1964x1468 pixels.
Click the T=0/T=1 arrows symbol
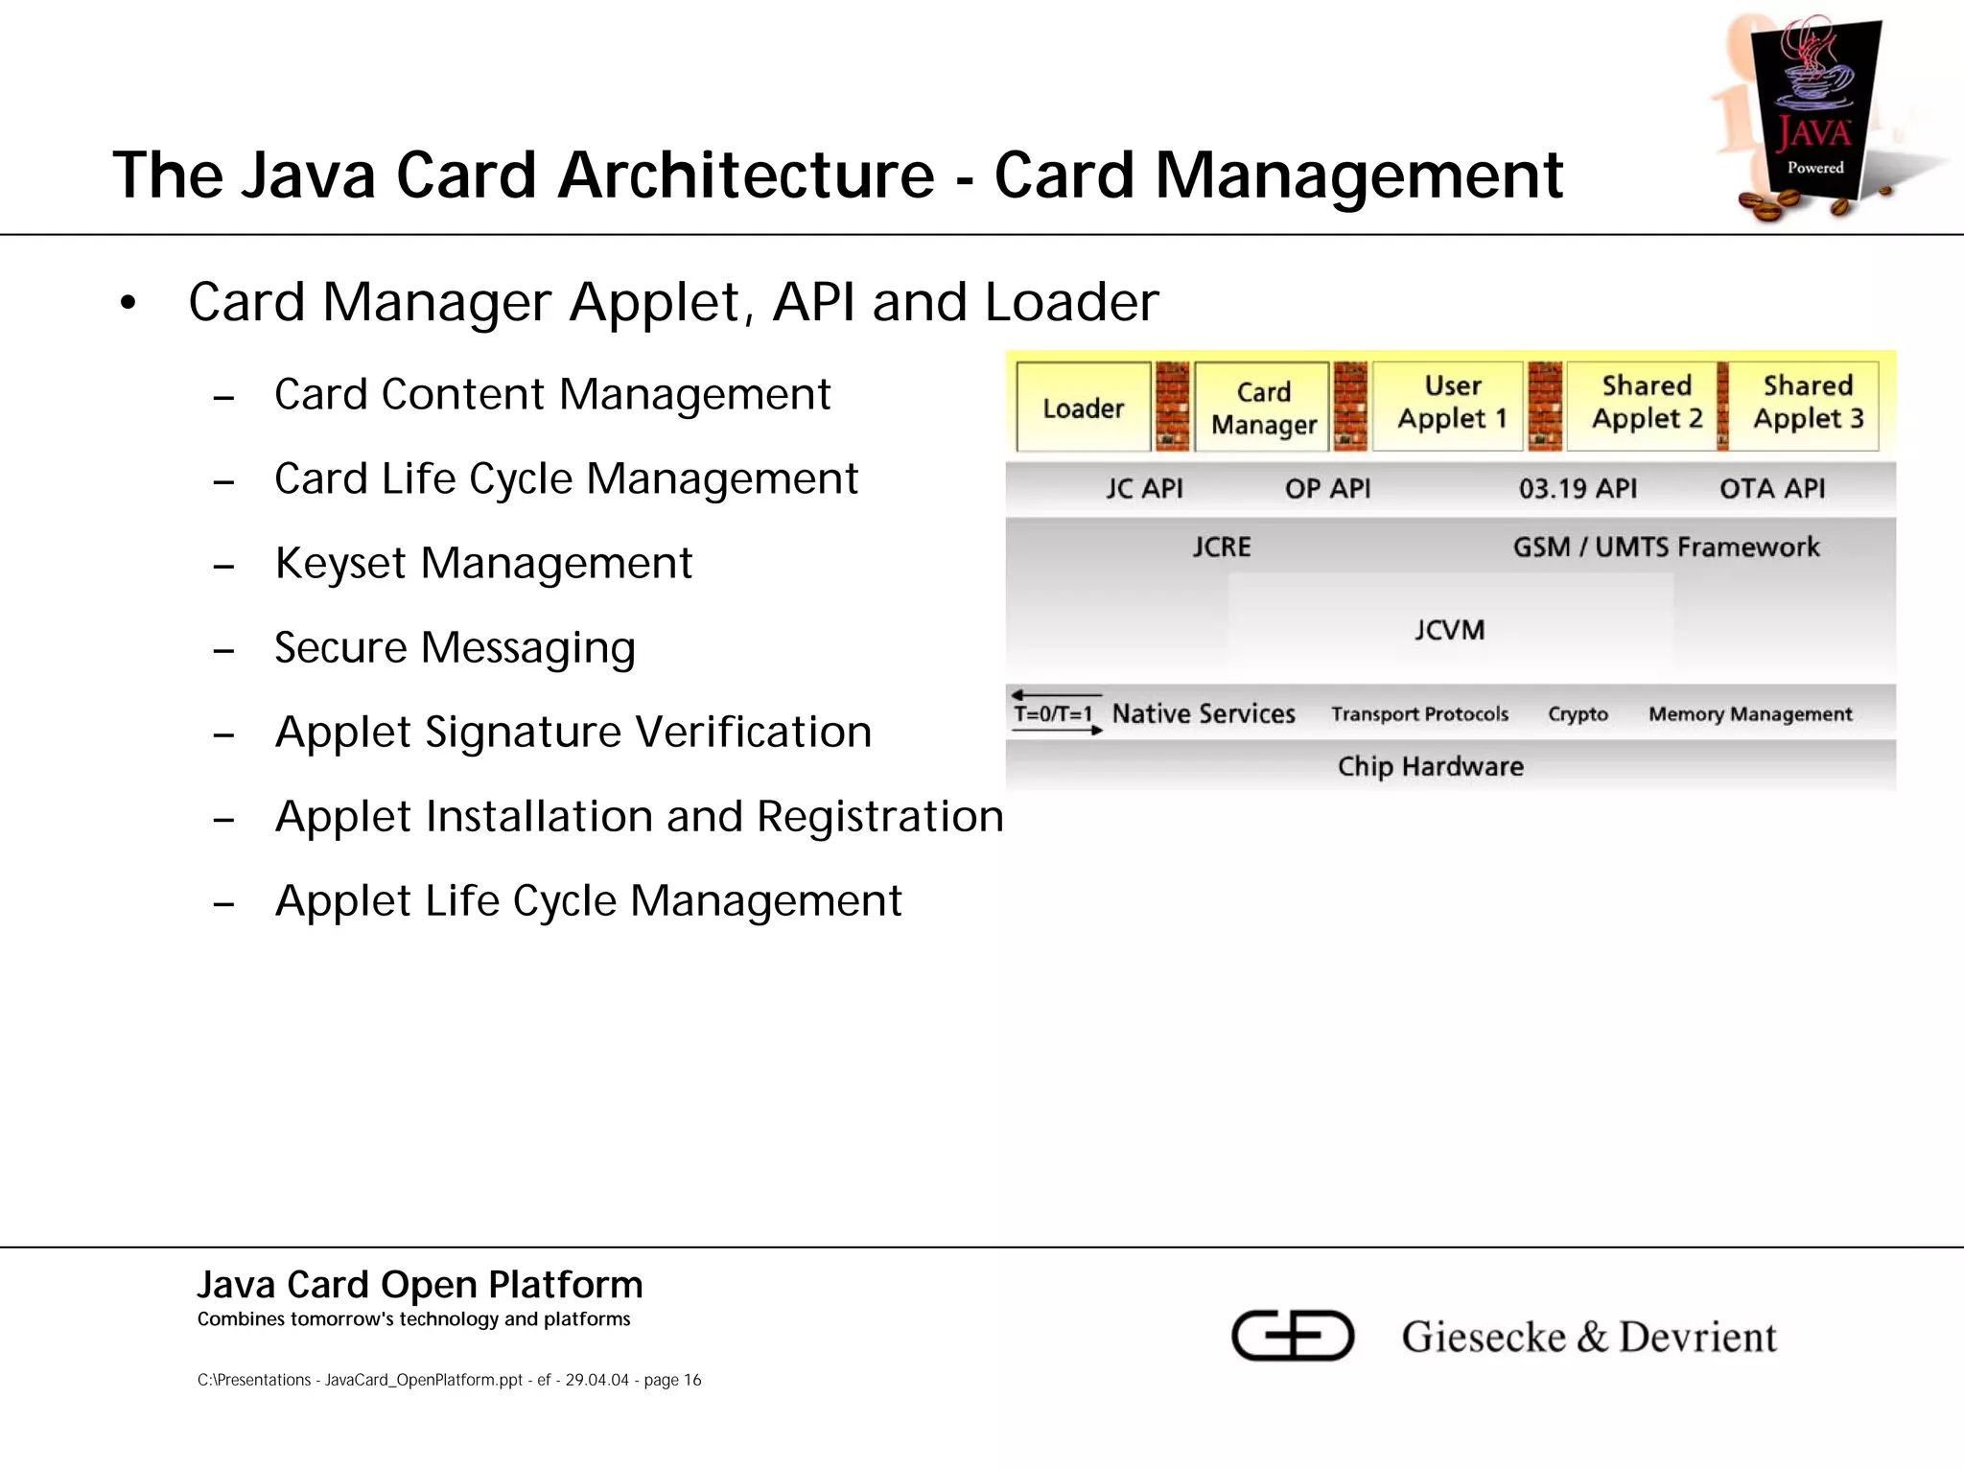[1056, 713]
